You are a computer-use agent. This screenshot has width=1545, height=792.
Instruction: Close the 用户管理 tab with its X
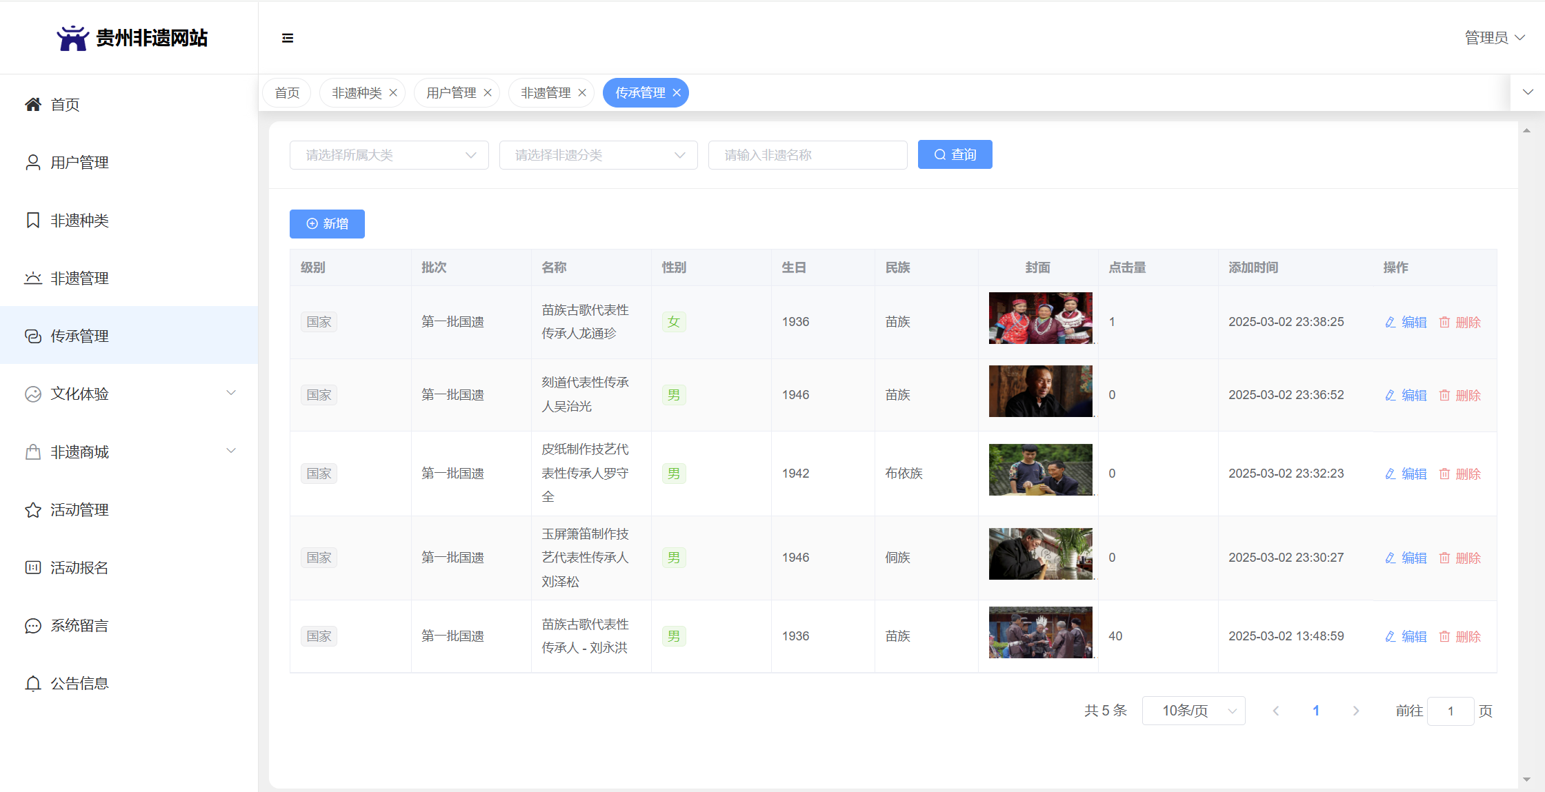(488, 93)
